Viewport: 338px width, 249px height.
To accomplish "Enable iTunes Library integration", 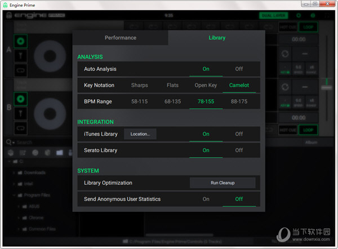I will (206, 134).
